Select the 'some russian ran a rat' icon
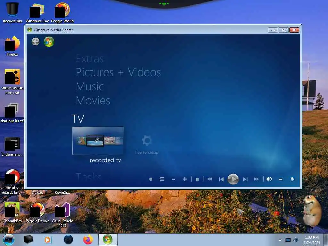The image size is (328, 246). click(x=12, y=82)
